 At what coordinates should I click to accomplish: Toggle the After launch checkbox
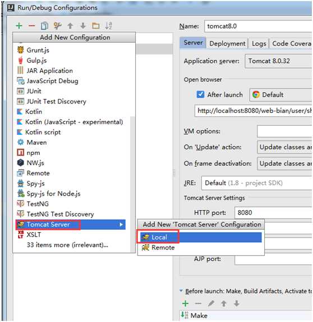pos(200,94)
